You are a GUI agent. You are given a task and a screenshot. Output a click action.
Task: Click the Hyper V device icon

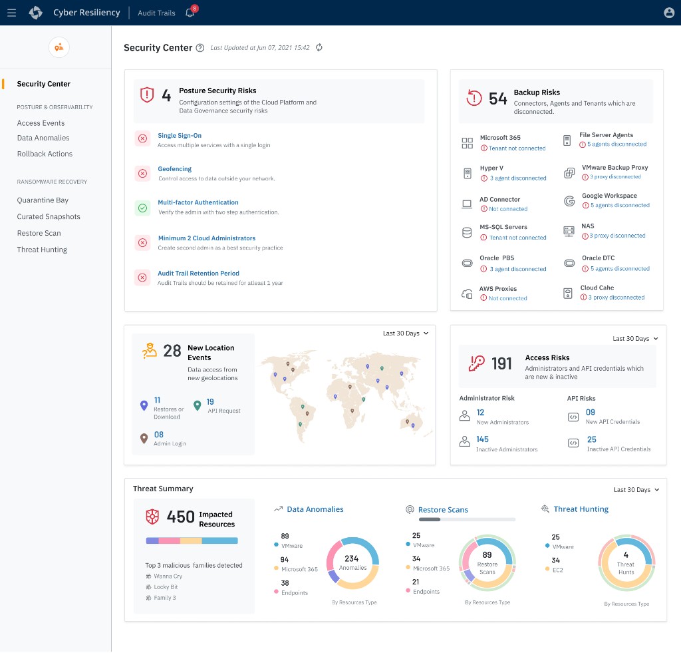tap(468, 174)
